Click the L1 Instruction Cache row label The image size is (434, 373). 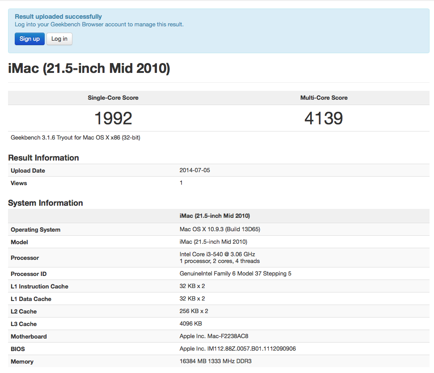[x=39, y=286]
